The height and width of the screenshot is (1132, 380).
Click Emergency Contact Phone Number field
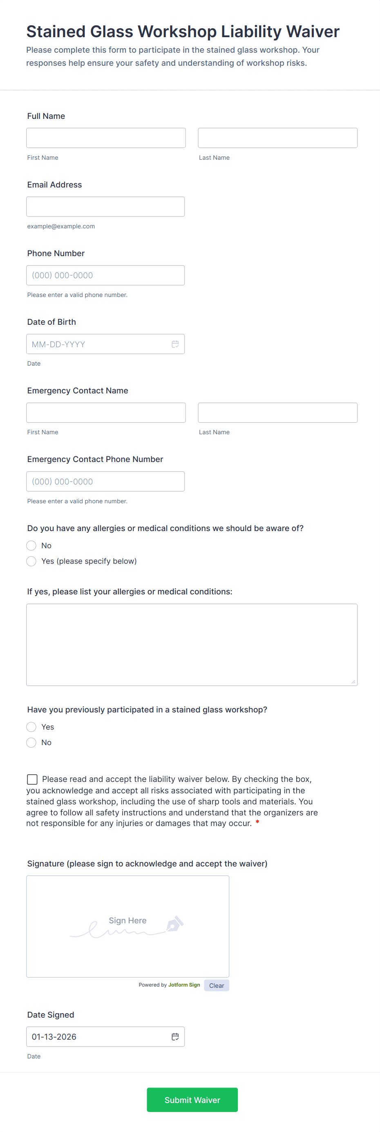(x=105, y=481)
